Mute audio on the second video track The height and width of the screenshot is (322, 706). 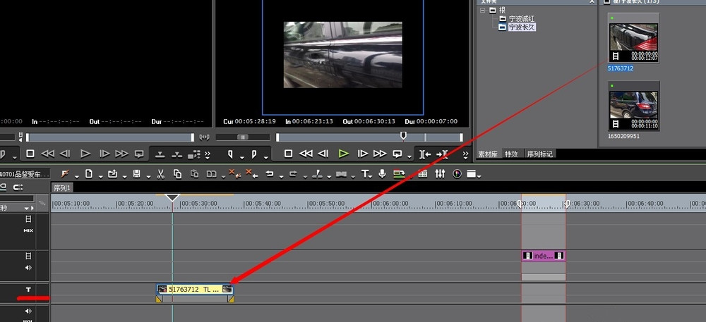(x=28, y=268)
